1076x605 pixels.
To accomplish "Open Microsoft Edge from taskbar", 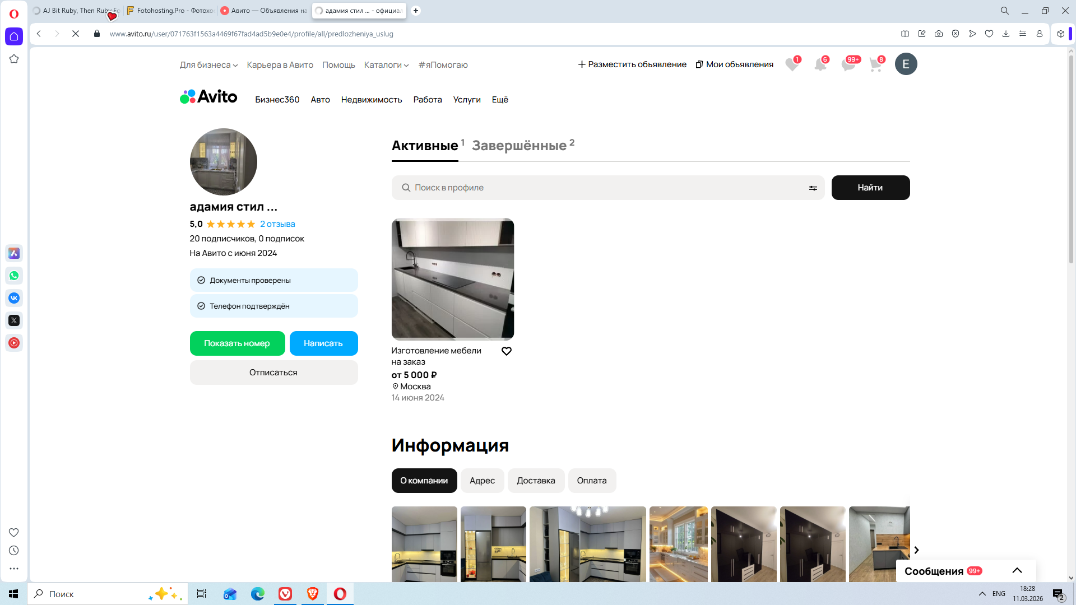I will point(258,594).
